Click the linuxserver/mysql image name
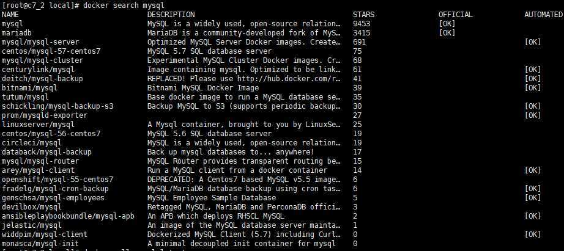The width and height of the screenshot is (564, 251). [38, 124]
